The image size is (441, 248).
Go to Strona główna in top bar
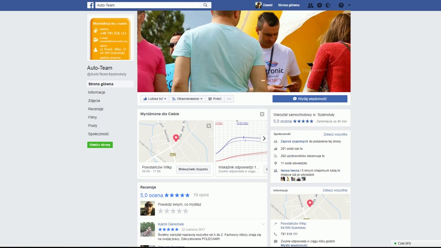289,5
